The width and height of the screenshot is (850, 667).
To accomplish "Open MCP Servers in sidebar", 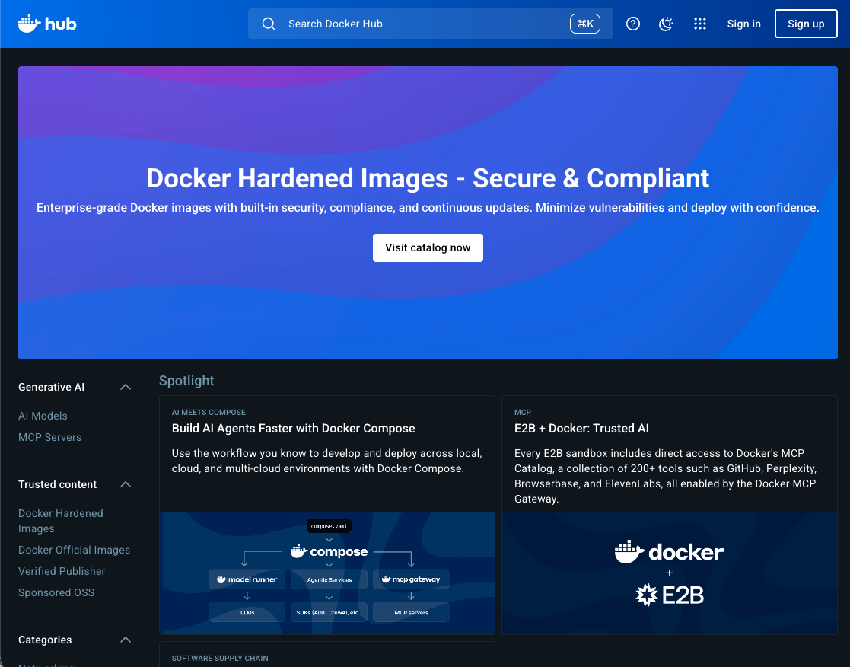I will (x=50, y=437).
